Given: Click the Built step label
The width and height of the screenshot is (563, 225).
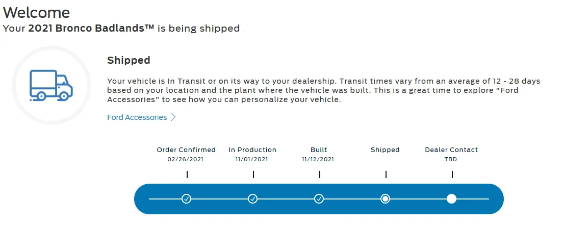Looking at the screenshot, I should pyautogui.click(x=319, y=150).
